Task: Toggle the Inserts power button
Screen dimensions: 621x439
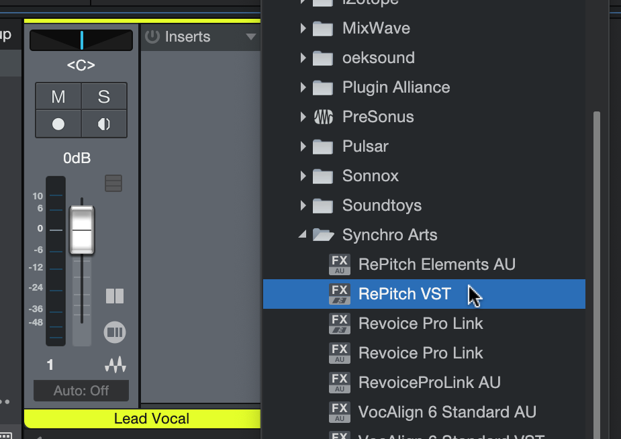Action: coord(152,37)
